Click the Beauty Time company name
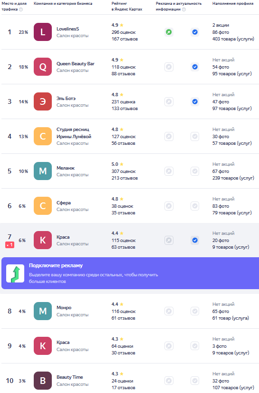Image resolution: width=259 pixels, height=393 pixels. tap(70, 377)
